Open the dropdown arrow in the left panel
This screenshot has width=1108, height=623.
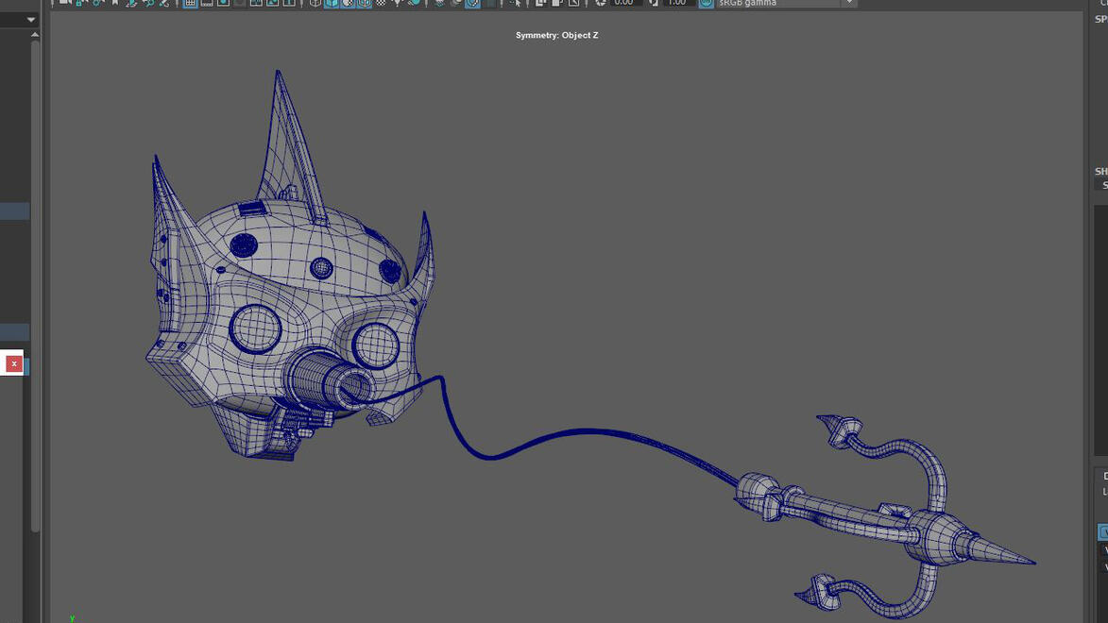click(30, 19)
